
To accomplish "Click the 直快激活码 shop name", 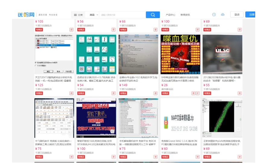I will point(167,89).
